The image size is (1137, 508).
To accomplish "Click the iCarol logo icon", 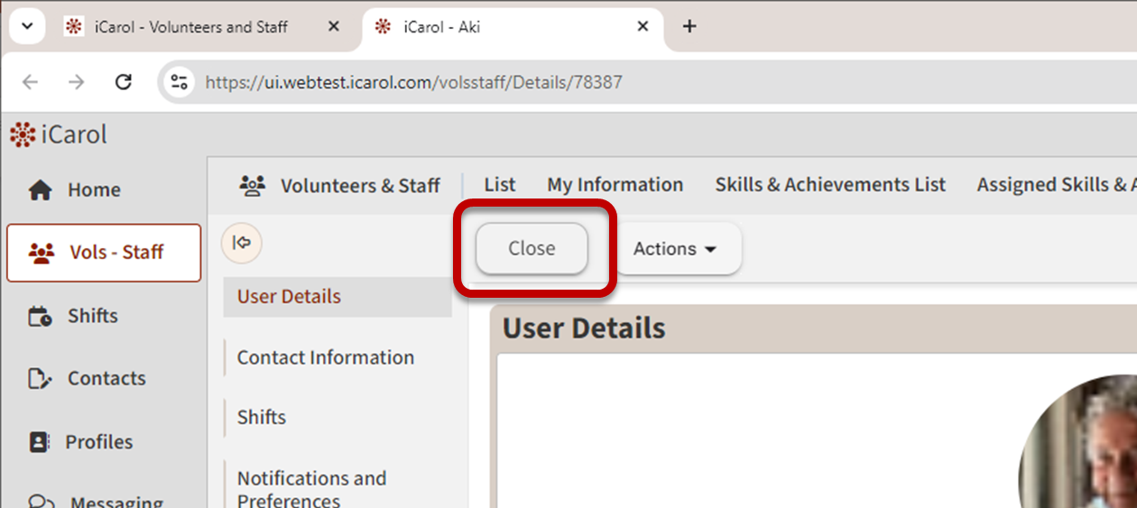I will point(23,135).
